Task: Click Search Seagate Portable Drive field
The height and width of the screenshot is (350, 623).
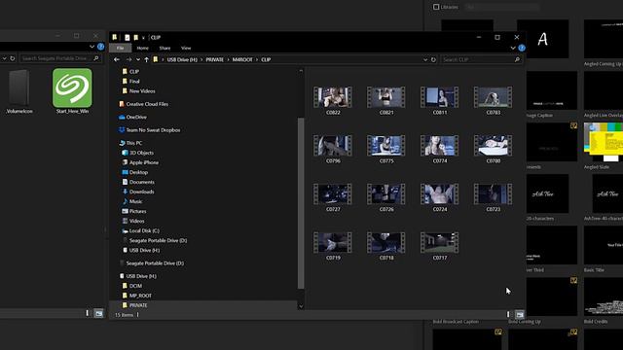Action: pos(55,58)
